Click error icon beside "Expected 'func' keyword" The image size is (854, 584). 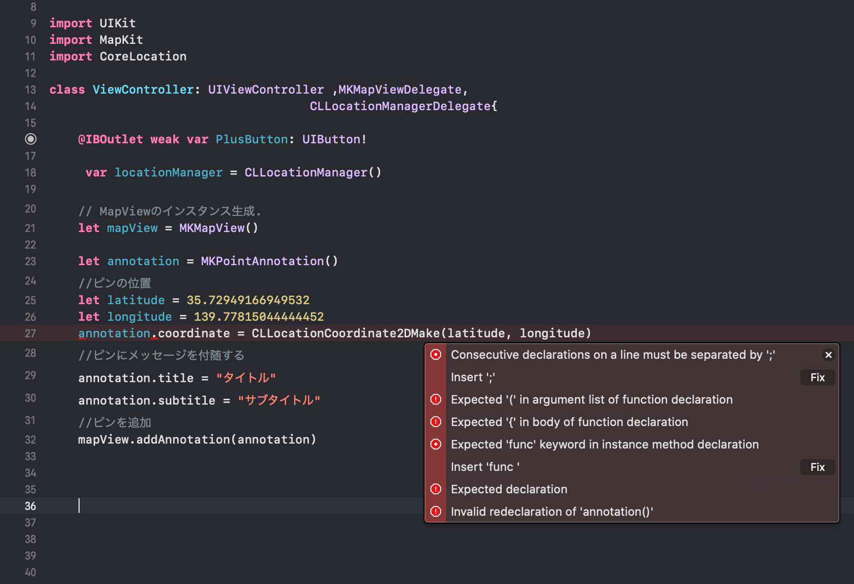(x=436, y=444)
